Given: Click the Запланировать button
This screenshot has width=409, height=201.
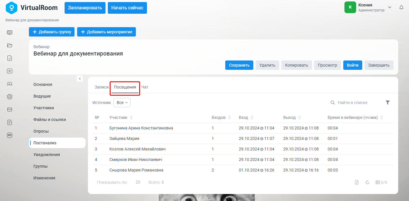Looking at the screenshot, I should click(85, 8).
